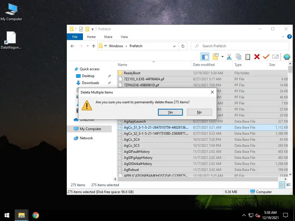The width and height of the screenshot is (295, 221).
Task: Click New Folder quick access toolbar icon
Action: pos(87,29)
